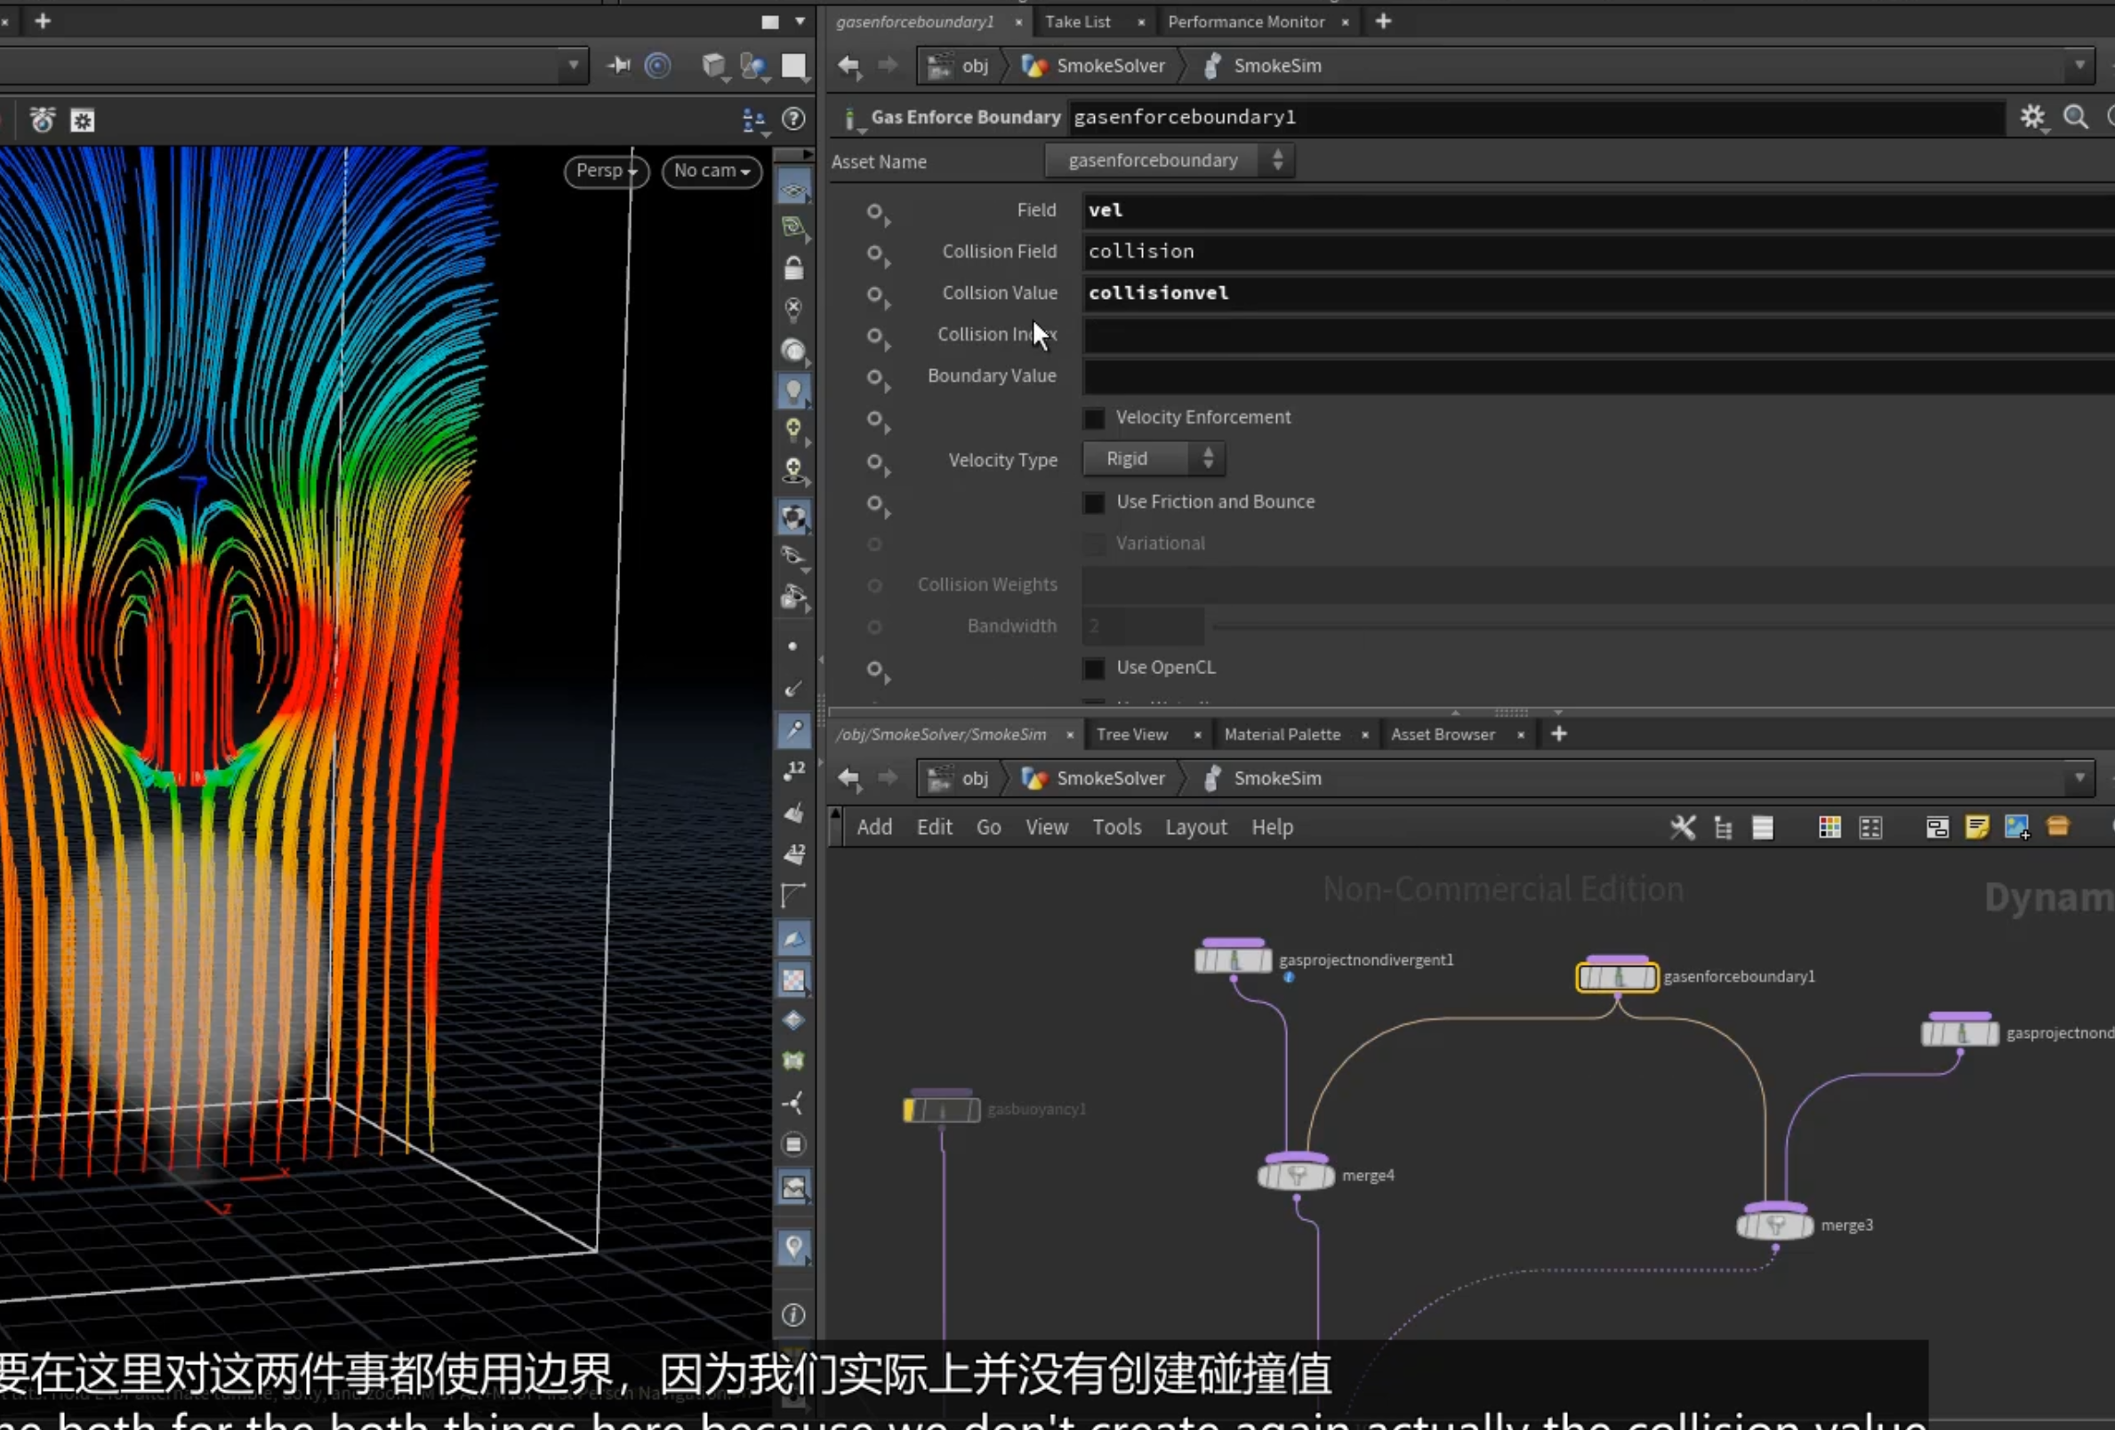Click the network editor wrench icon
The height and width of the screenshot is (1430, 2115).
tap(1683, 827)
